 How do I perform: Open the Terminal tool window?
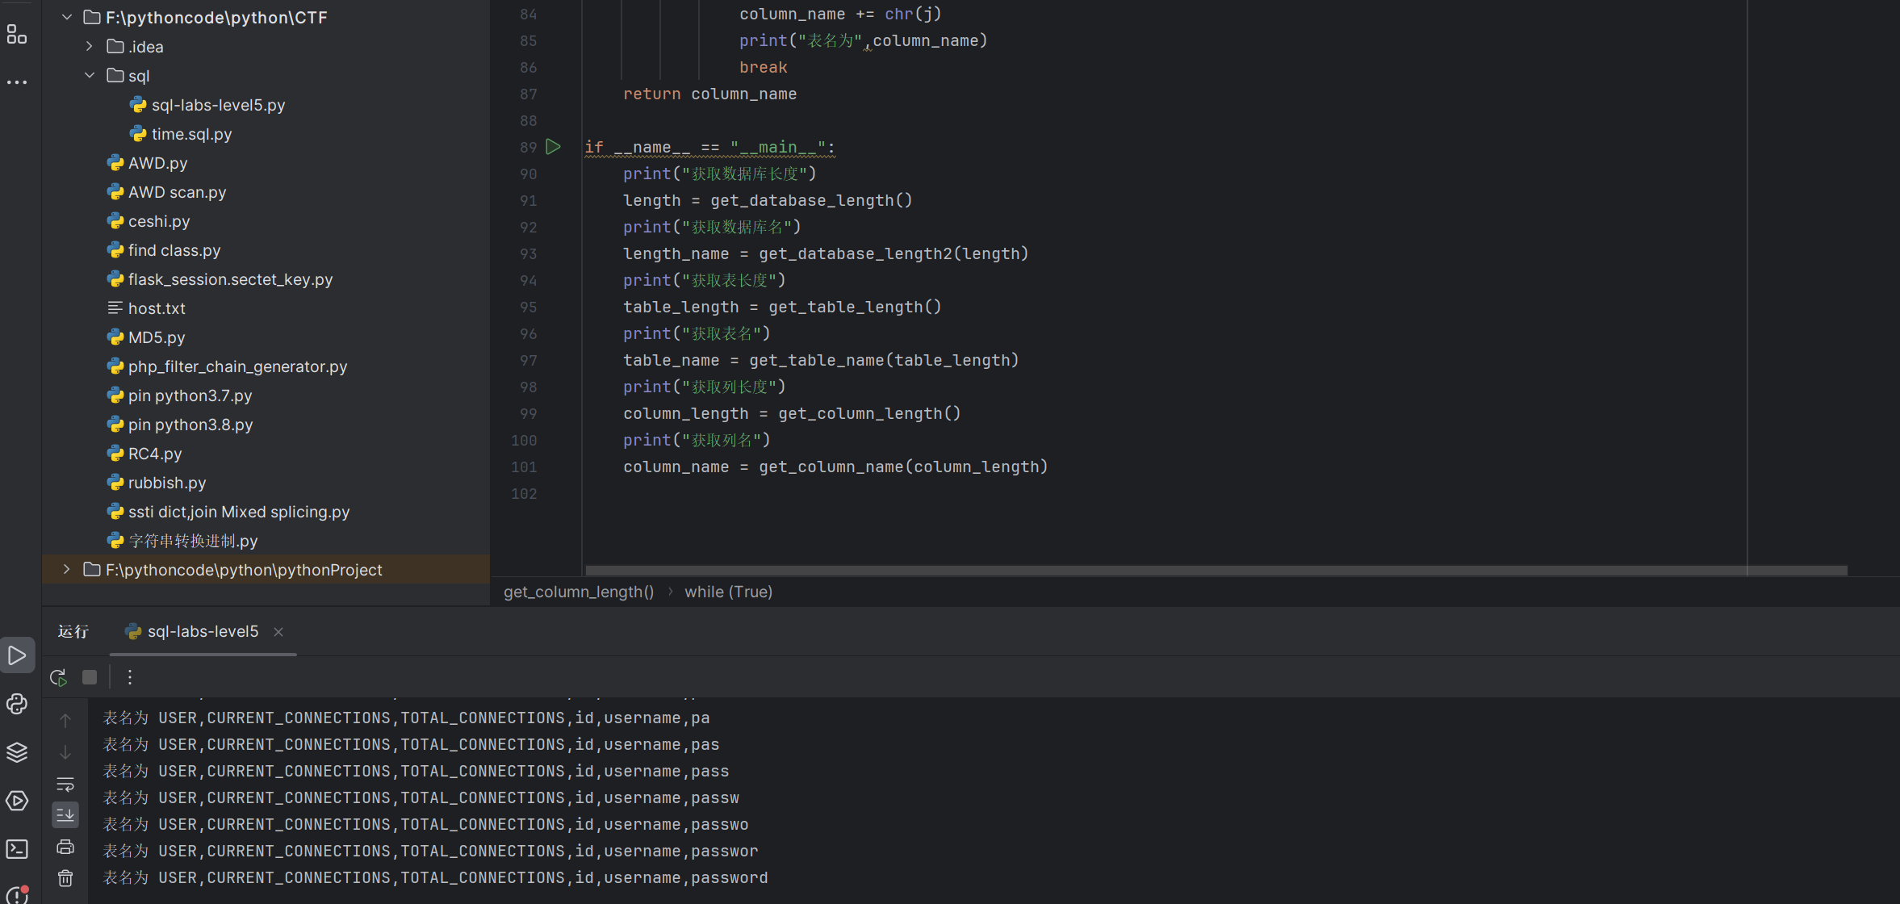pyautogui.click(x=18, y=848)
